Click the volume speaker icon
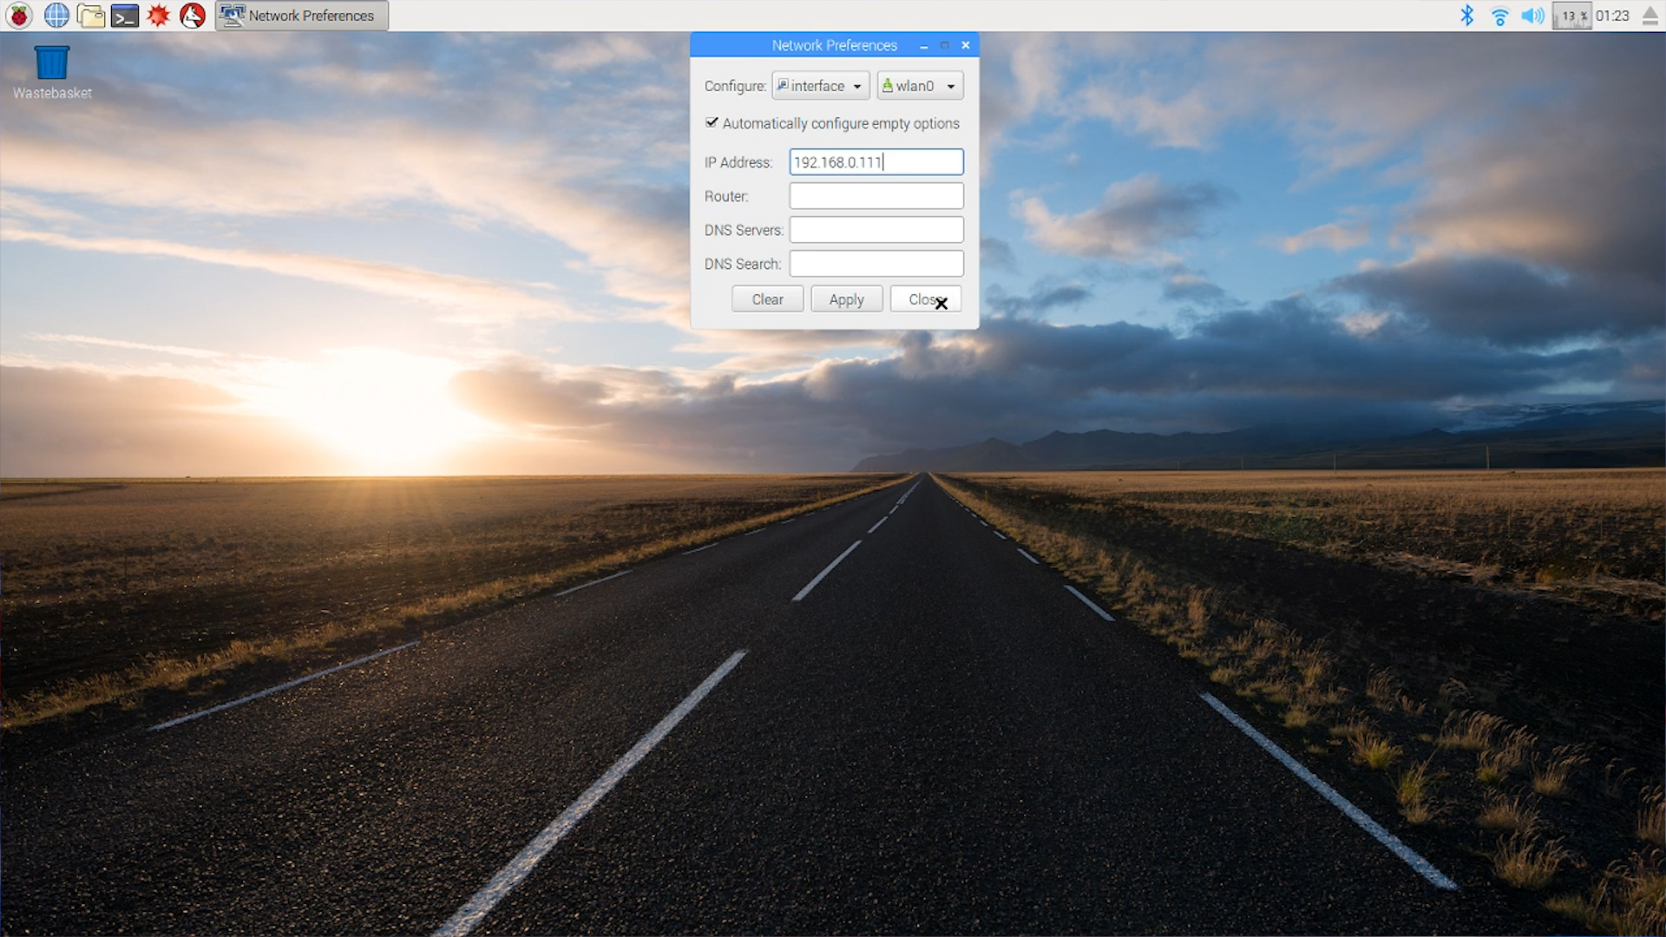The image size is (1666, 937). pos(1532,16)
